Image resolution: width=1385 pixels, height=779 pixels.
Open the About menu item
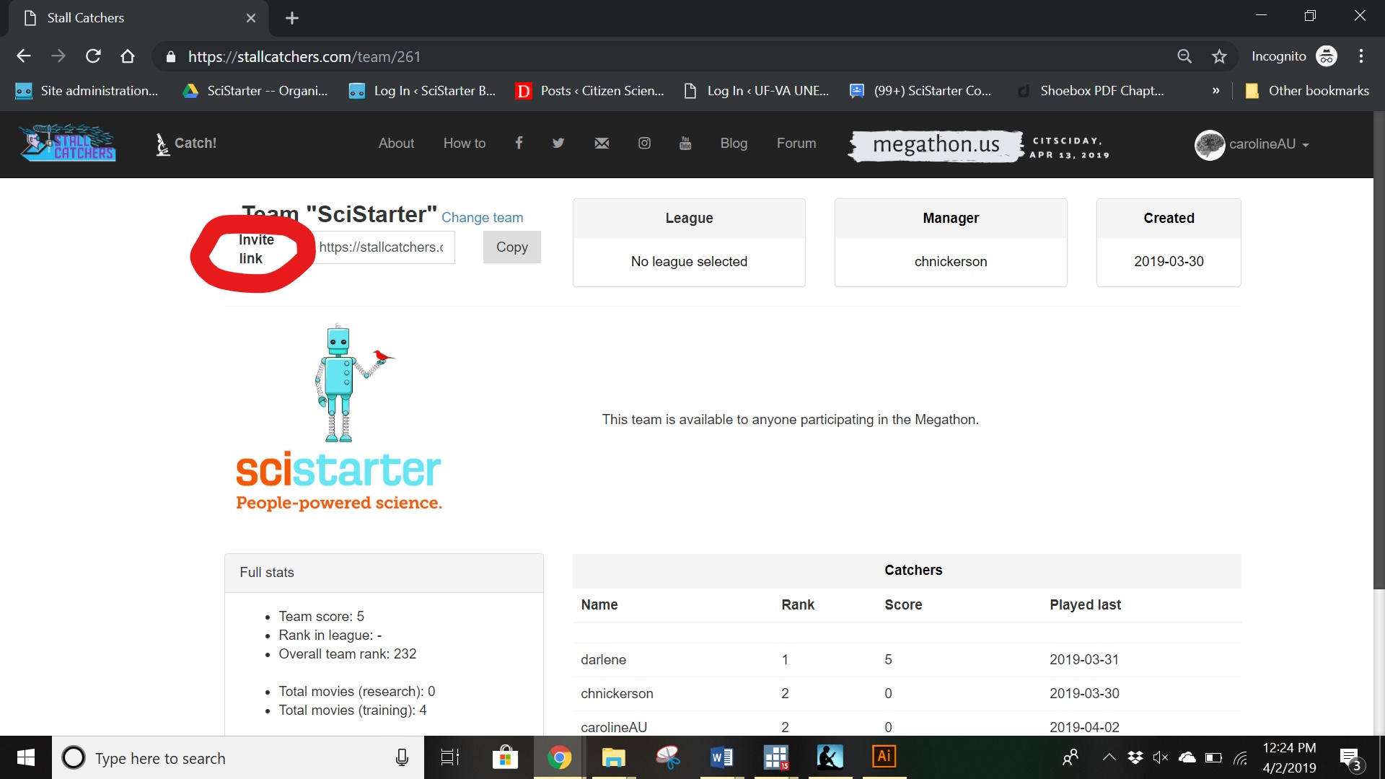(396, 144)
